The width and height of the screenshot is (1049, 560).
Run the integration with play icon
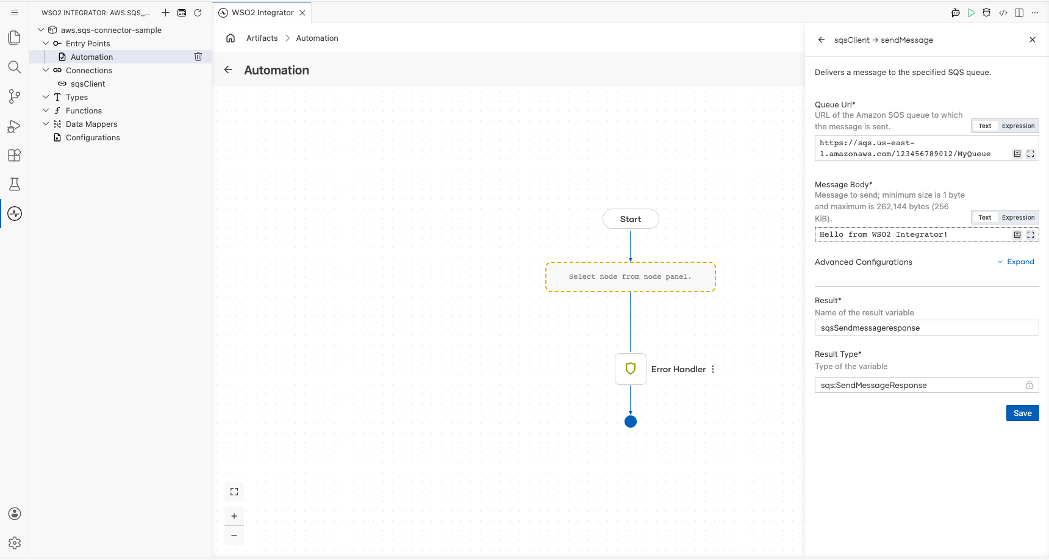(x=972, y=13)
